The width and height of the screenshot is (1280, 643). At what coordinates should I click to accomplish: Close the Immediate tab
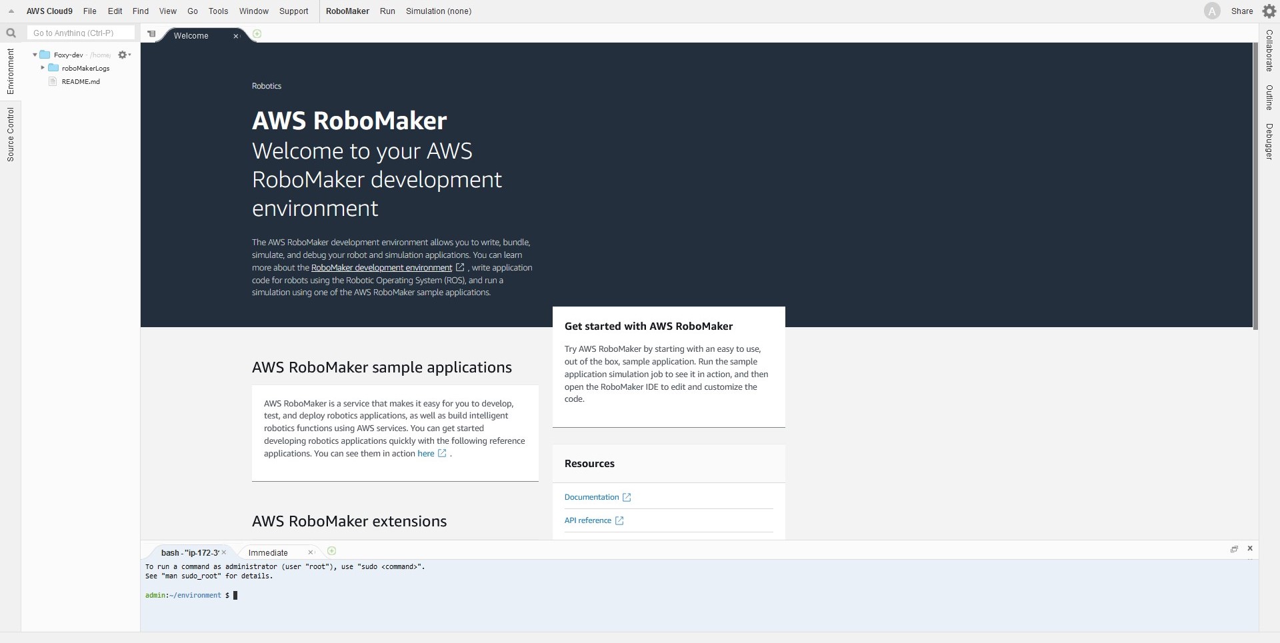[x=311, y=552]
